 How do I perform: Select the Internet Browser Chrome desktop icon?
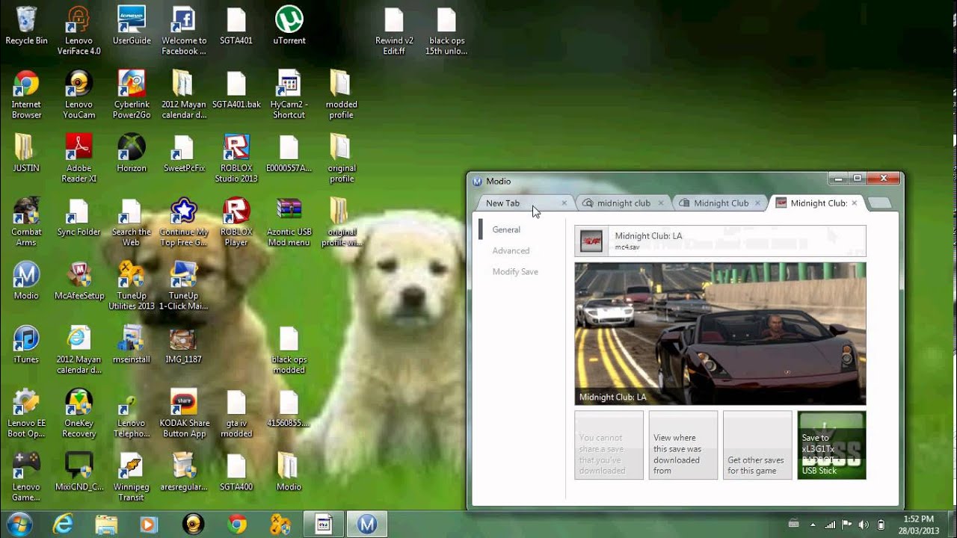26,94
